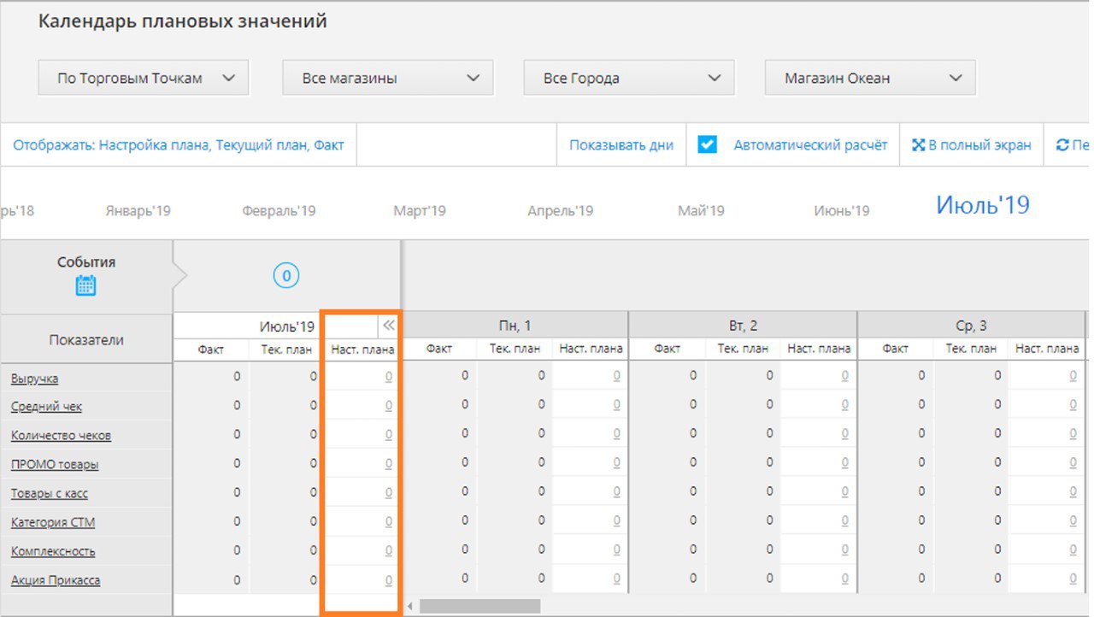Open the По Торговым Точкам dropdown
This screenshot has height=617, width=1094.
coord(143,78)
